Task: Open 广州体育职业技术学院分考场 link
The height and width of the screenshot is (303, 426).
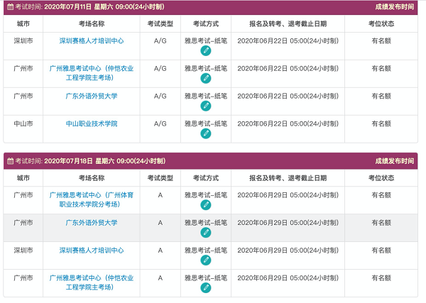Action: 92,199
